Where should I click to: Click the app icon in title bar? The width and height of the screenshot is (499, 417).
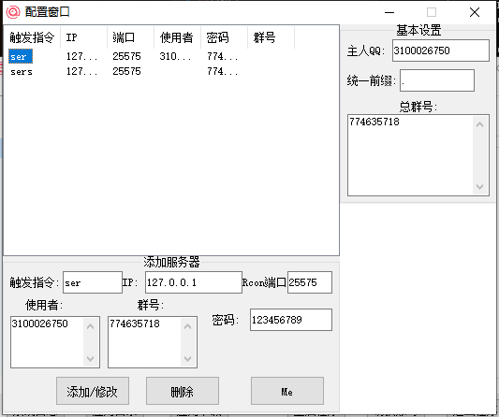coord(13,12)
